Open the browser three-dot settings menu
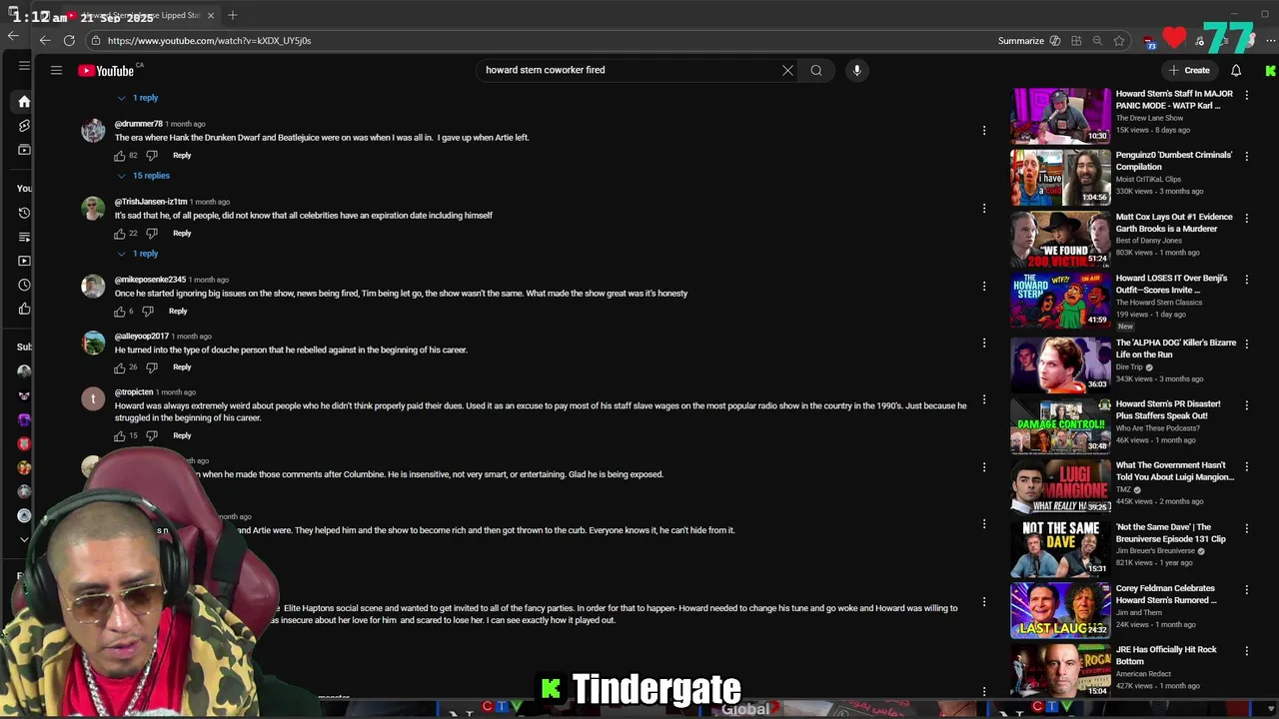Image resolution: width=1279 pixels, height=719 pixels. tap(1270, 41)
